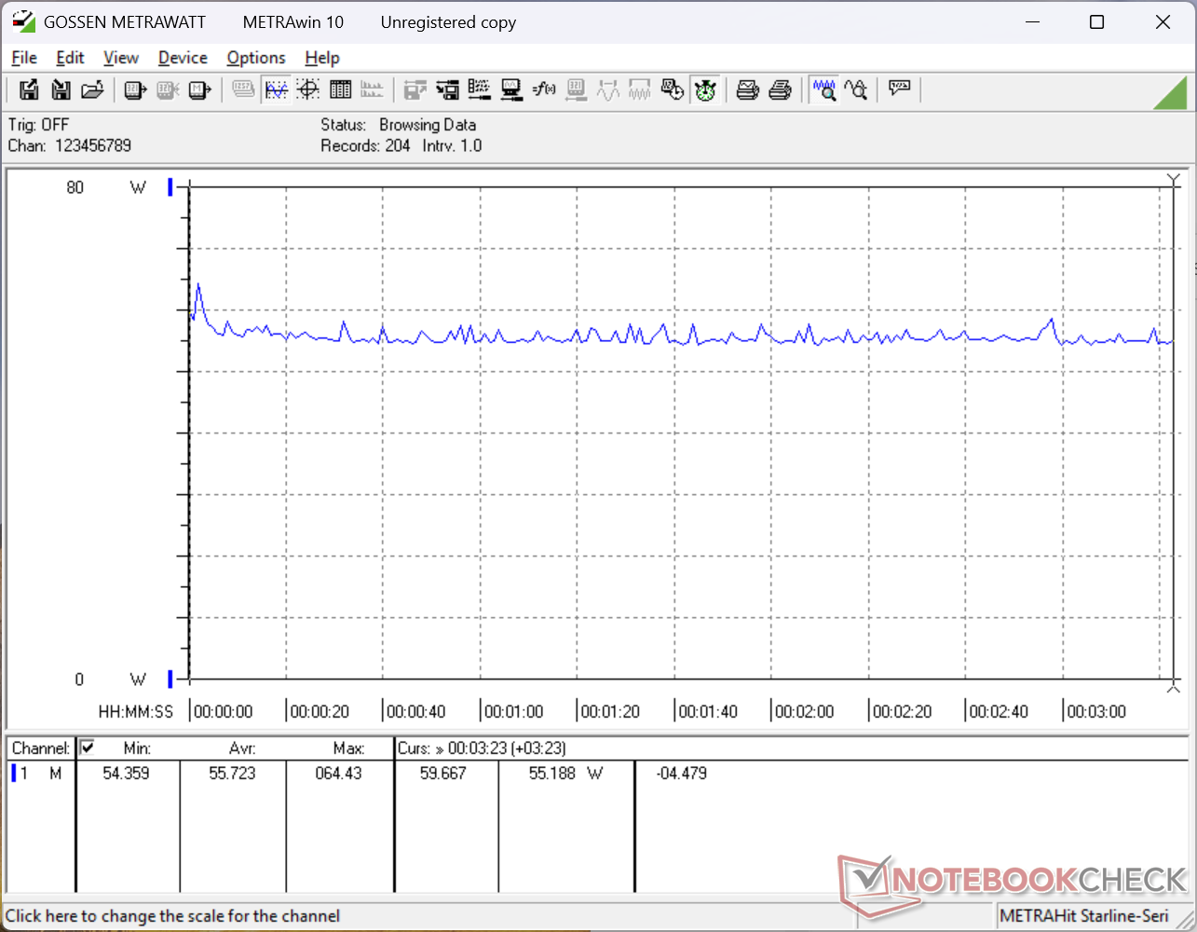The width and height of the screenshot is (1197, 932).
Task: Click the green stopwatch toolbar icon
Action: tap(705, 89)
